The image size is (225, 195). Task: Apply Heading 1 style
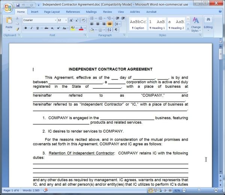[157, 24]
